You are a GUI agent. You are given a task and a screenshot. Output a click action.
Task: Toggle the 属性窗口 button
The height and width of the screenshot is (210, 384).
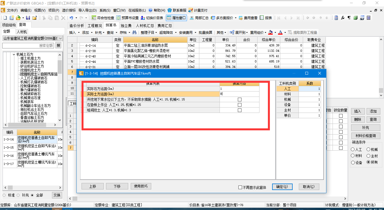pos(176,18)
